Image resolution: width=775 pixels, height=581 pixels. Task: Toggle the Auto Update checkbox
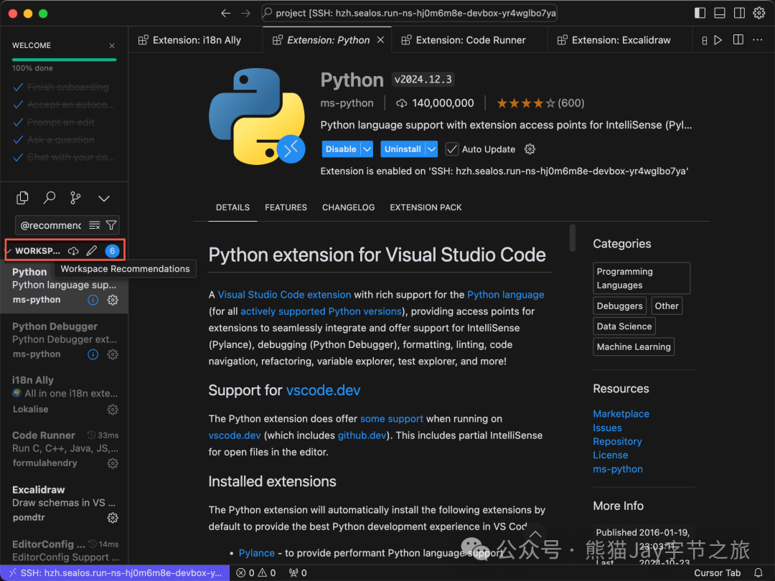(452, 149)
